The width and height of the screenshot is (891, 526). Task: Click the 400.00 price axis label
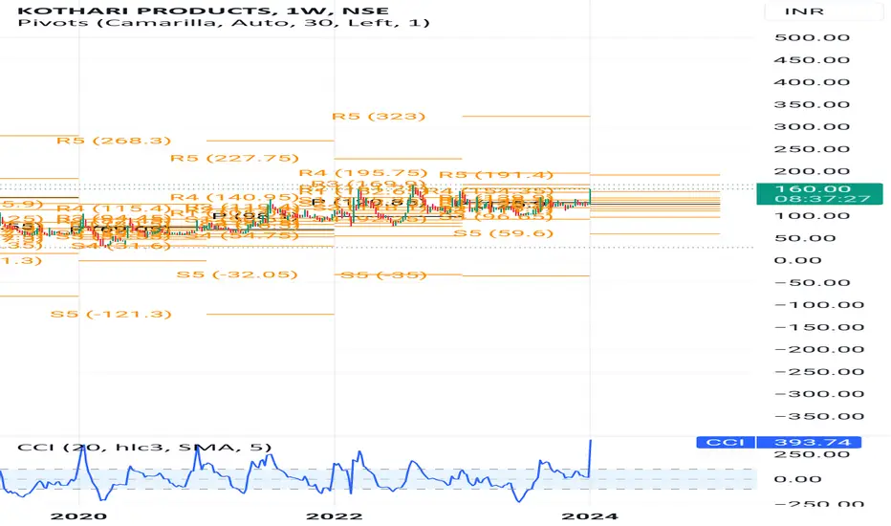[x=812, y=82]
